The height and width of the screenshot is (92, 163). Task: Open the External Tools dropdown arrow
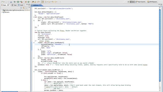23,2
